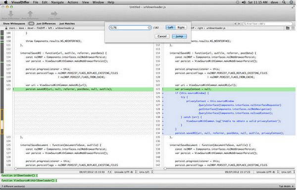Image resolution: width=297 pixels, height=190 pixels.
Task: Click the left pane timestamp 09/07/2012 15:15:50
Action: 92,172
